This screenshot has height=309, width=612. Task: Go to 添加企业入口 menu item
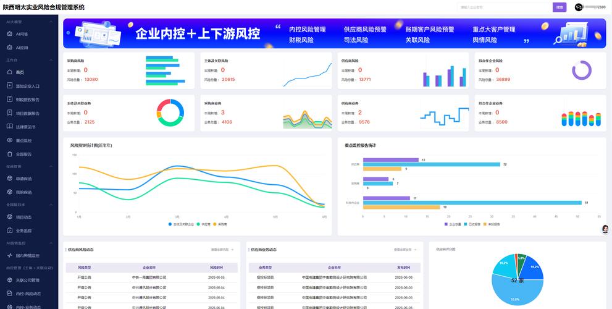pos(29,85)
